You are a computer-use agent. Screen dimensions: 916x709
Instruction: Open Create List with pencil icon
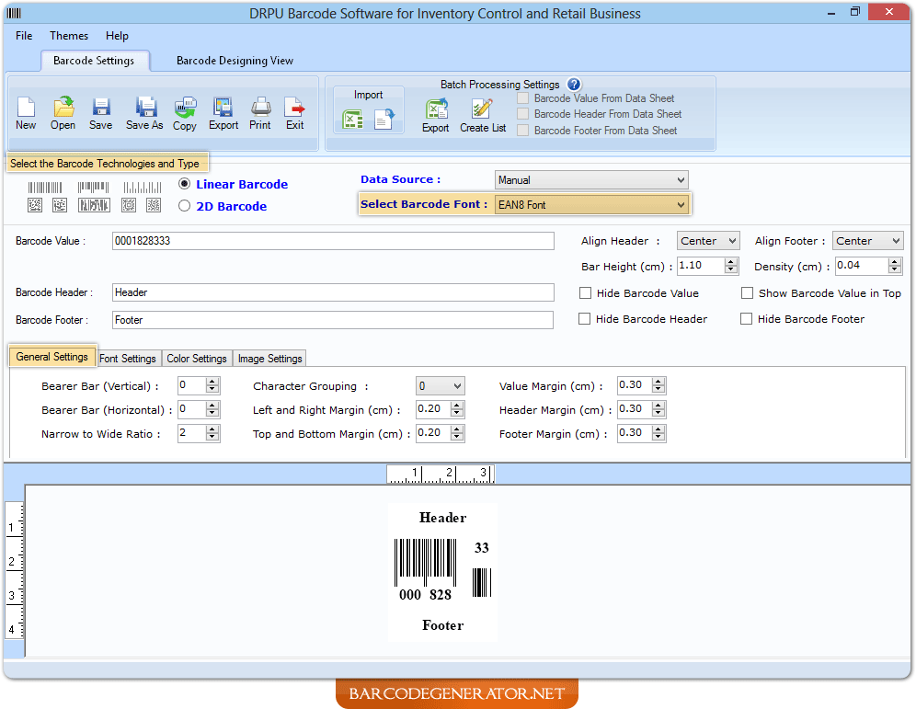(482, 109)
